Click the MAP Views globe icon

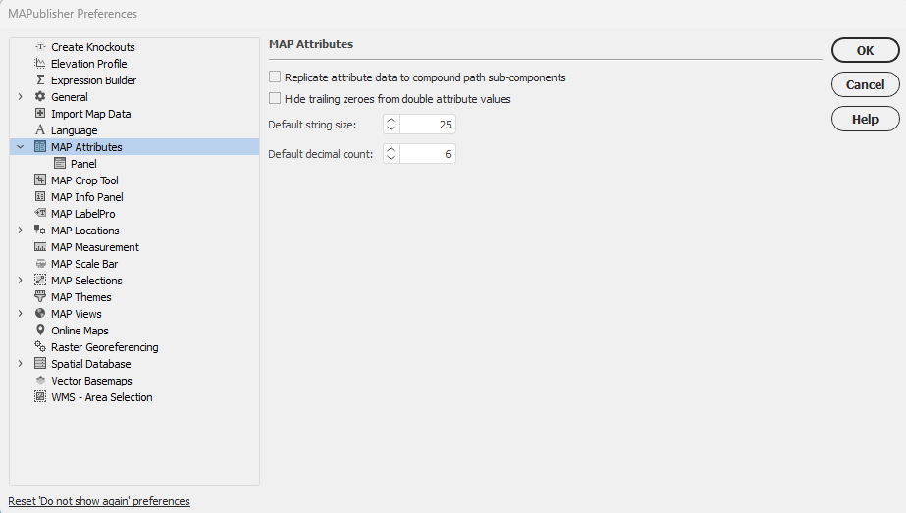40,313
